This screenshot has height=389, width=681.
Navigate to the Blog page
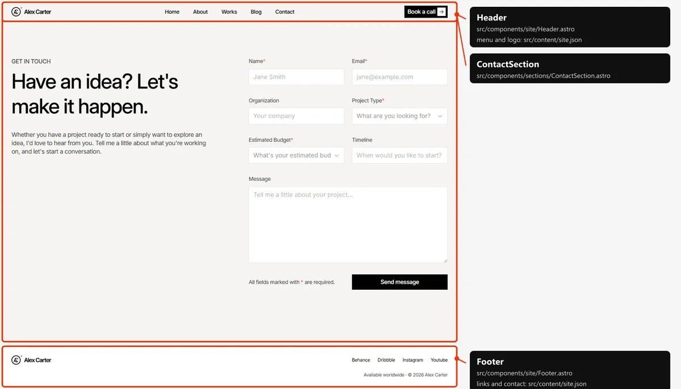pos(256,12)
